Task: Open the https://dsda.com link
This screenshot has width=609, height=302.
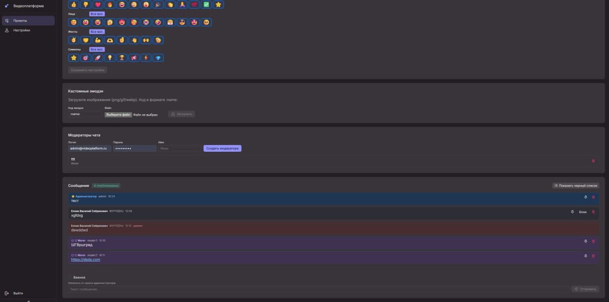Action: point(86,260)
